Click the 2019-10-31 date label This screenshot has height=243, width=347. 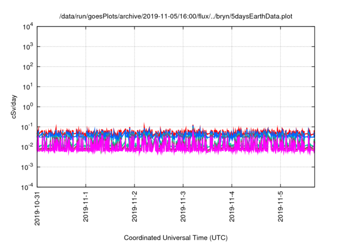click(x=37, y=208)
